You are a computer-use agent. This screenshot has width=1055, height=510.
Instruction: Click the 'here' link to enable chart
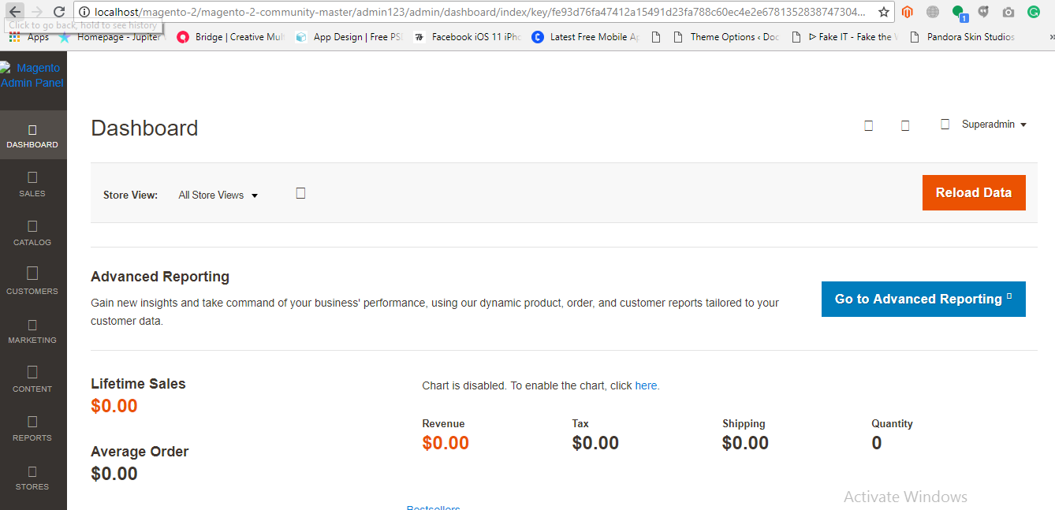(645, 385)
